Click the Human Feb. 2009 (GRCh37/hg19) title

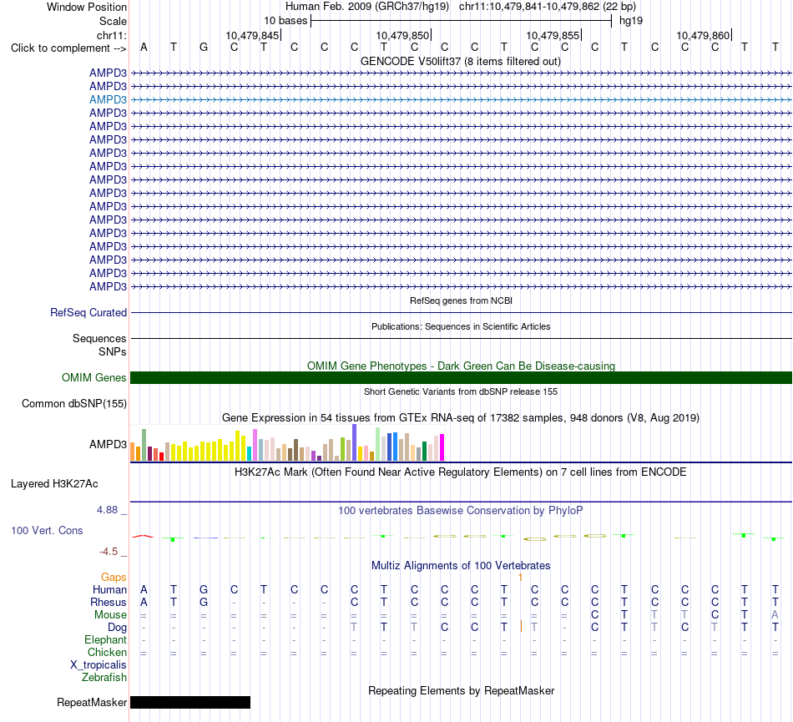[367, 7]
